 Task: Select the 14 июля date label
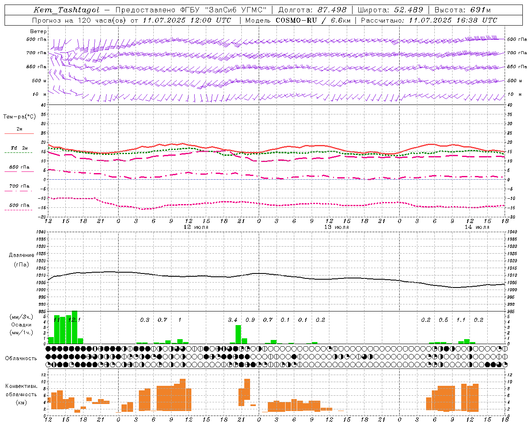click(477, 227)
